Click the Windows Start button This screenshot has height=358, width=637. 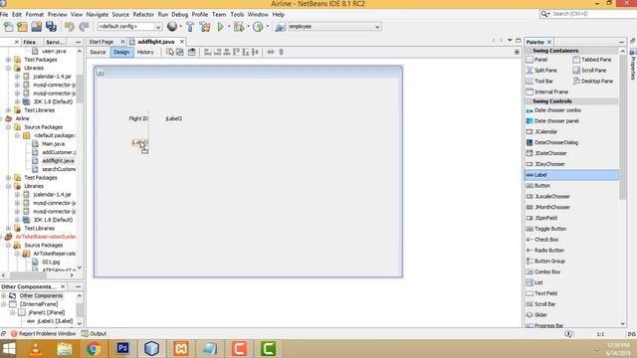9,349
